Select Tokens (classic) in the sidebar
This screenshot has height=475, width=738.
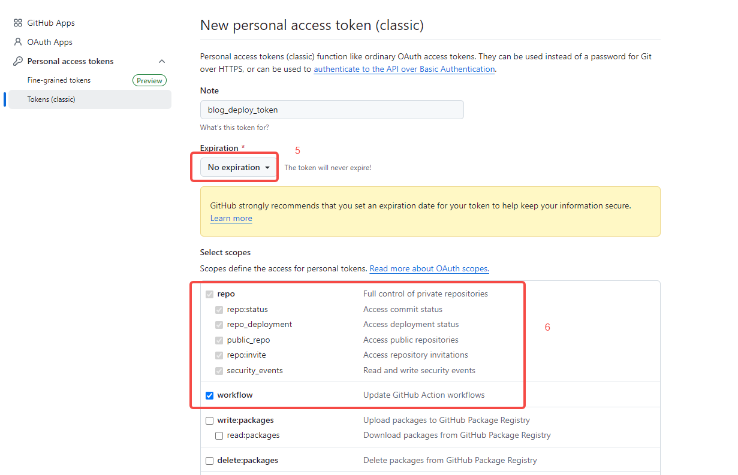click(51, 99)
